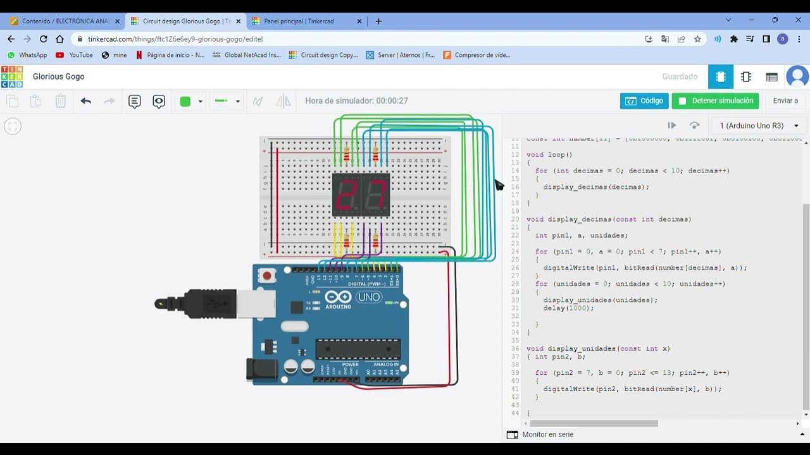The height and width of the screenshot is (455, 810).
Task: Close the Panel principal Tinkercad tab
Action: pyautogui.click(x=359, y=21)
